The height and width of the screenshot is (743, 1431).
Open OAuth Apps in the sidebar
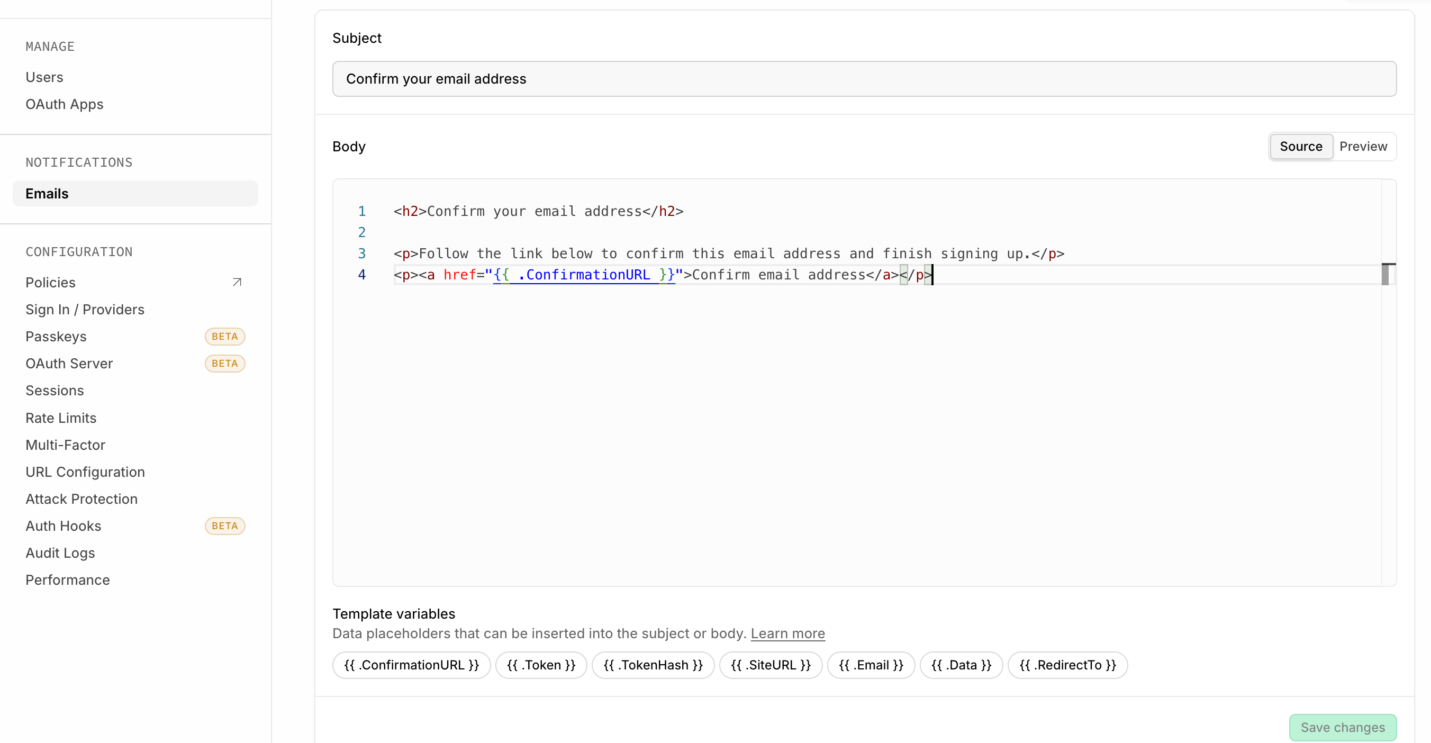[x=65, y=104]
